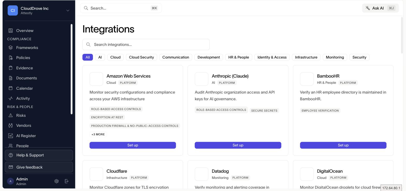The height and width of the screenshot is (191, 406).
Task: Expand the CloudDrove Inc organization switcher chevron
Action: pyautogui.click(x=68, y=11)
